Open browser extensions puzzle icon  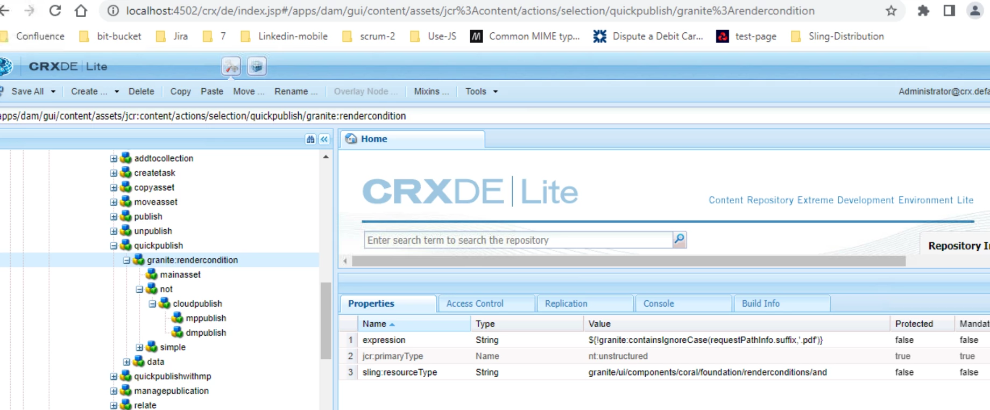click(923, 10)
